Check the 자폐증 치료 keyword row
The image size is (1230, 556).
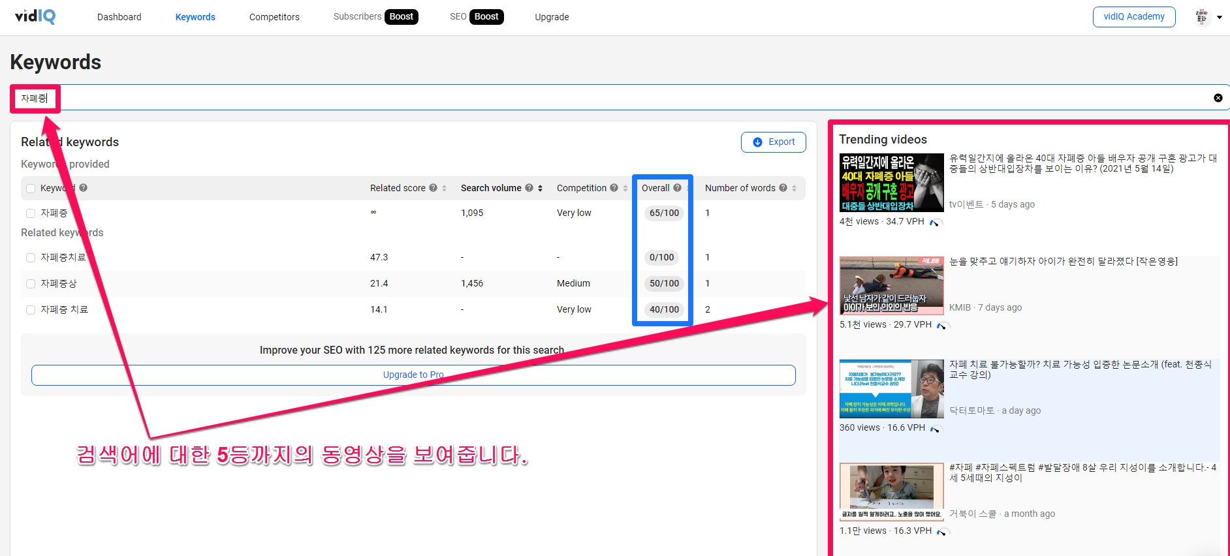(31, 310)
